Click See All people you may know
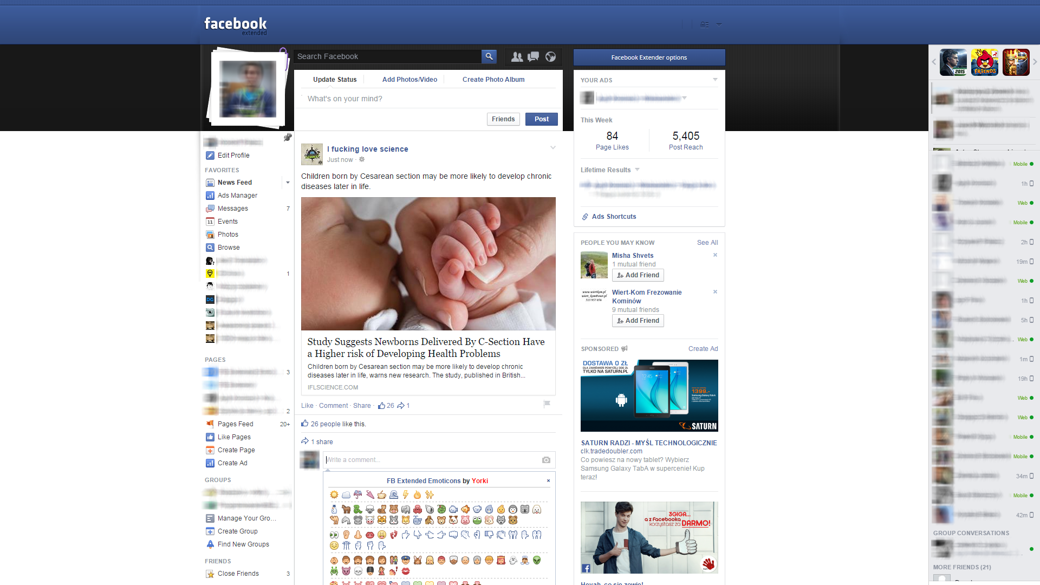 [x=707, y=243]
